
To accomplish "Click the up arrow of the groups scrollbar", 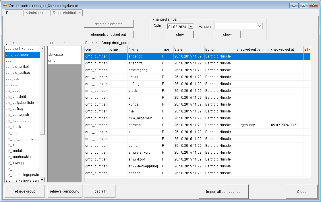I will point(42,49).
